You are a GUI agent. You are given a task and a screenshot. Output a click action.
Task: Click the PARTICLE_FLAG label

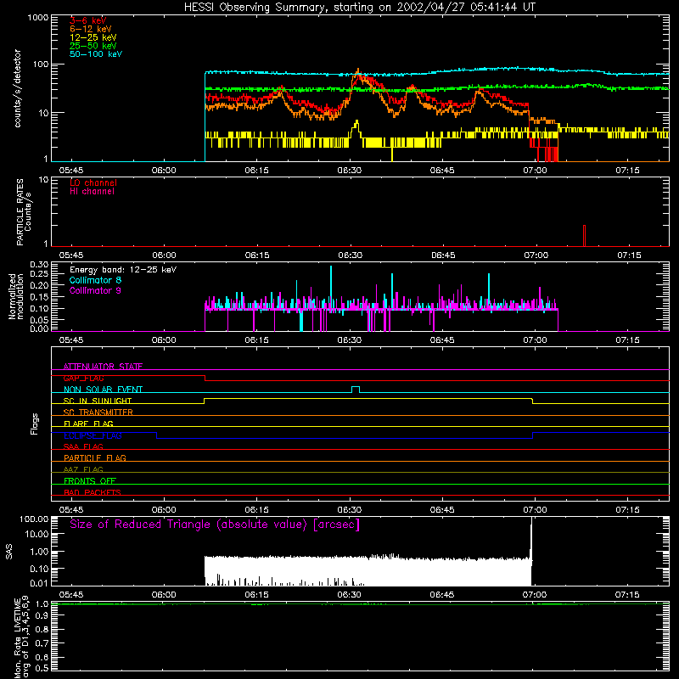pyautogui.click(x=95, y=457)
